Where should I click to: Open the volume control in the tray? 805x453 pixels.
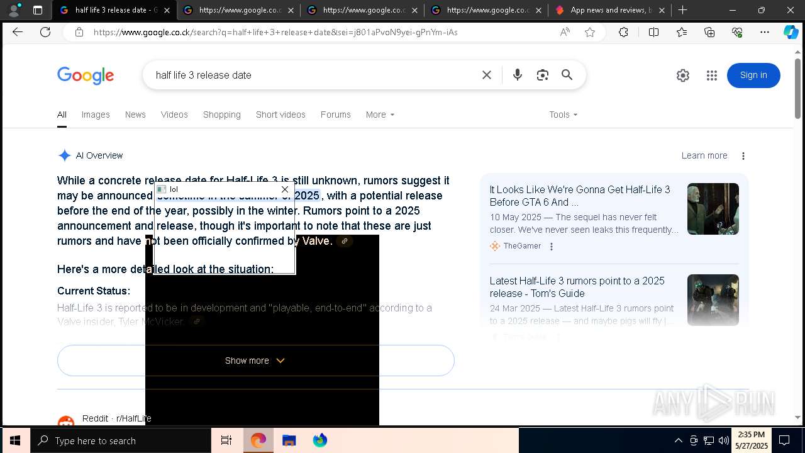click(724, 440)
